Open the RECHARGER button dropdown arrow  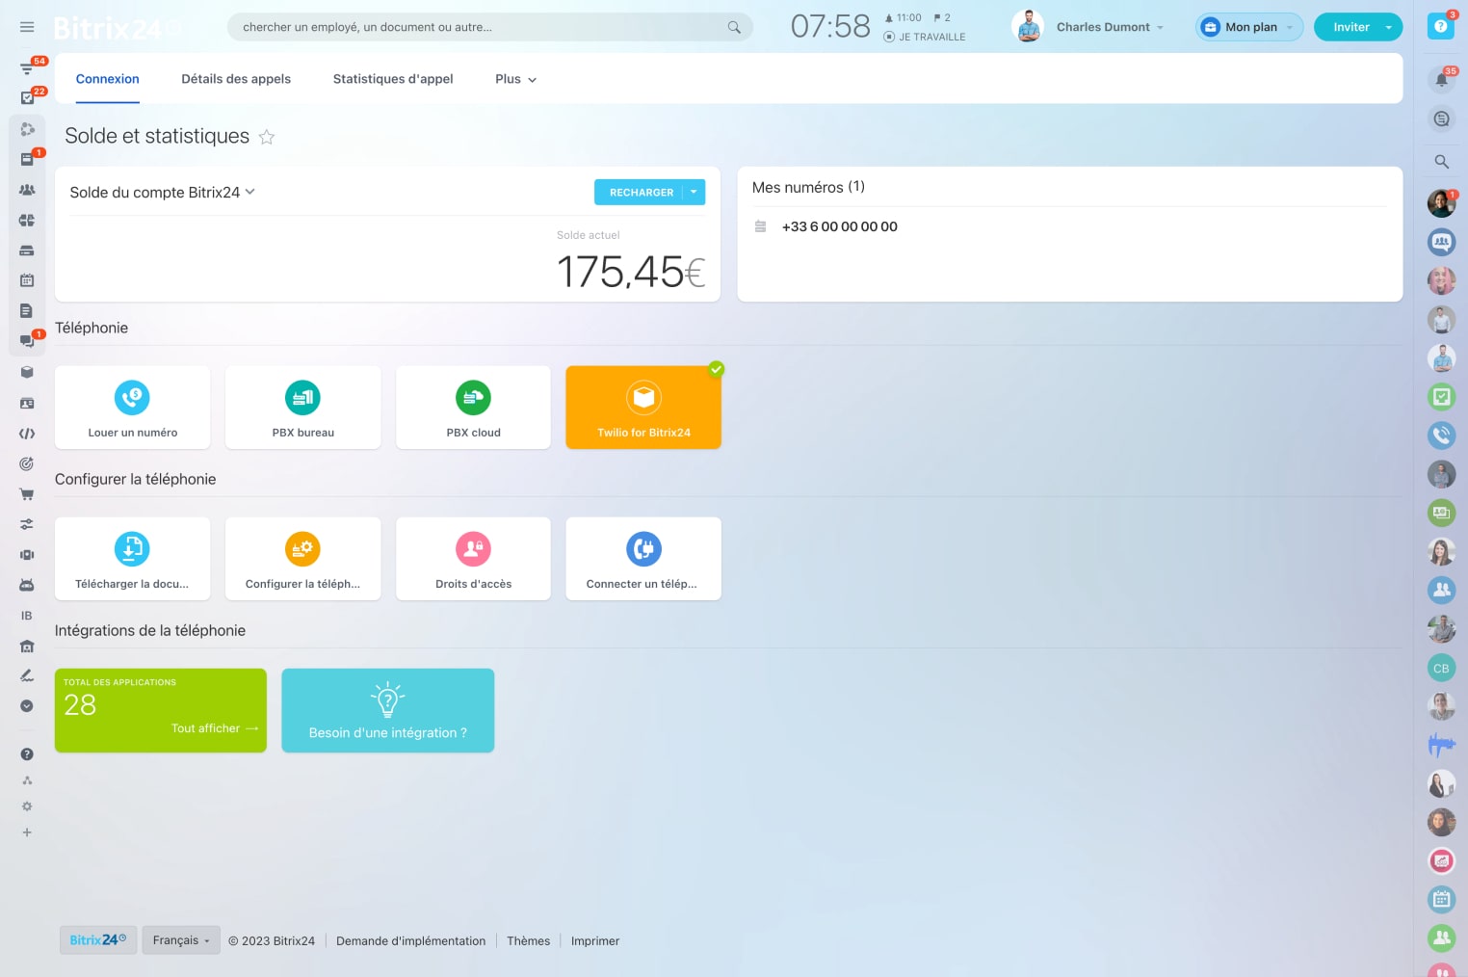click(x=694, y=193)
